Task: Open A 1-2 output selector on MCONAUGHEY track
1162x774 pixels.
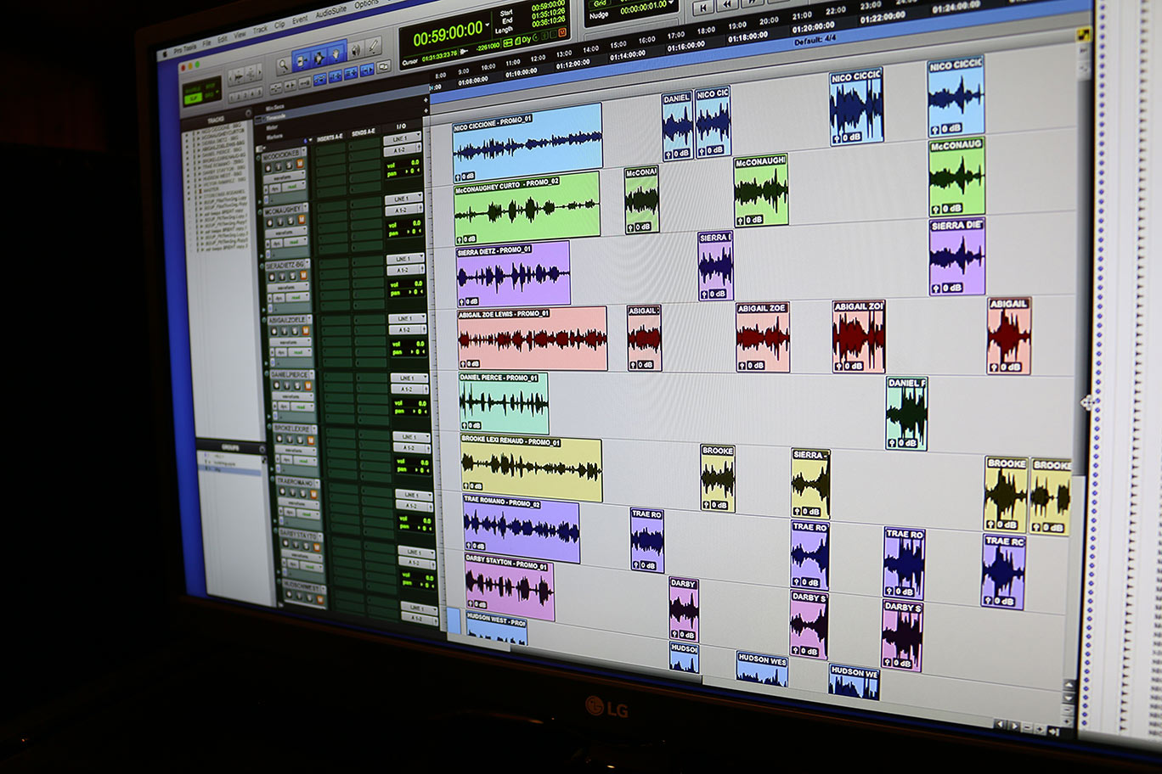Action: (403, 210)
